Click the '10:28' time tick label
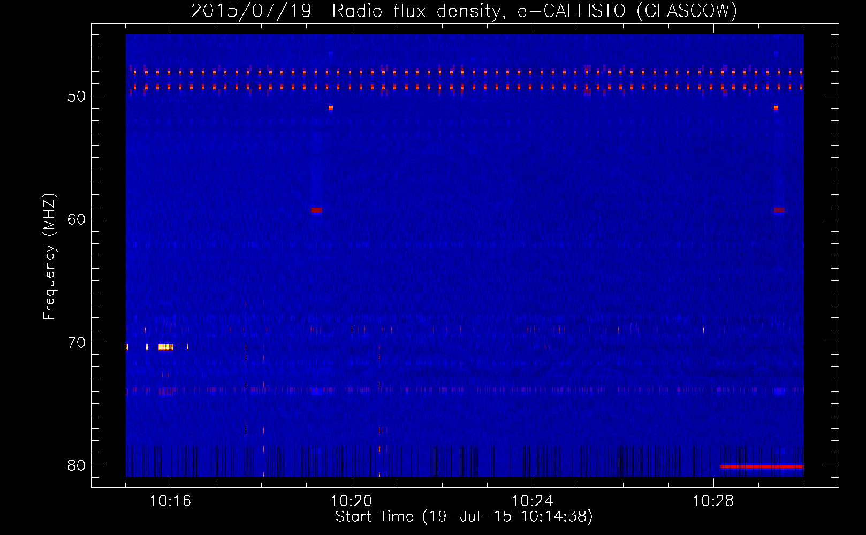 click(713, 501)
